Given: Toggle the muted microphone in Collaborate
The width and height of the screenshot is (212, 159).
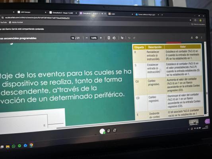Looking at the screenshot, I should pyautogui.click(x=109, y=130).
